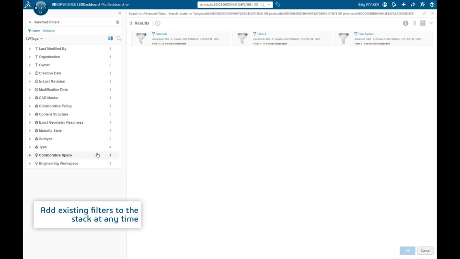The height and width of the screenshot is (259, 460).
Task: Click into the top search field
Action: click(226, 5)
